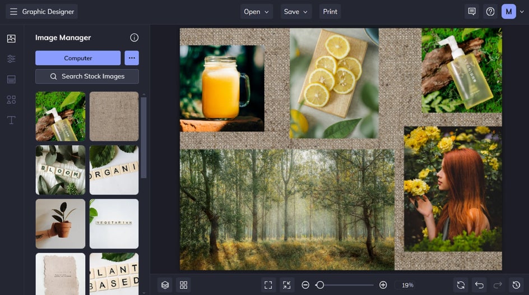Select the forest image on canvas
This screenshot has width=529, height=295.
coord(287,210)
